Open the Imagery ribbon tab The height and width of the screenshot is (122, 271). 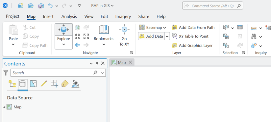123,16
